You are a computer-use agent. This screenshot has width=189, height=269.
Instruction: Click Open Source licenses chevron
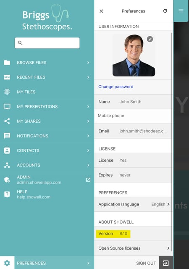pos(168,248)
